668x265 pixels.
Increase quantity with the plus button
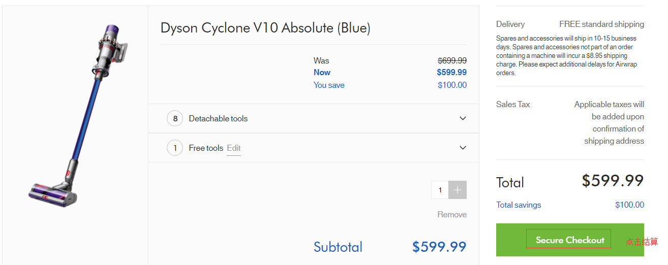(458, 190)
